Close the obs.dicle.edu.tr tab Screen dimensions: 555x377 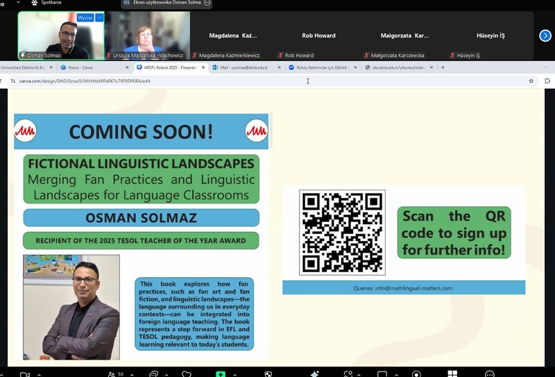pos(432,67)
